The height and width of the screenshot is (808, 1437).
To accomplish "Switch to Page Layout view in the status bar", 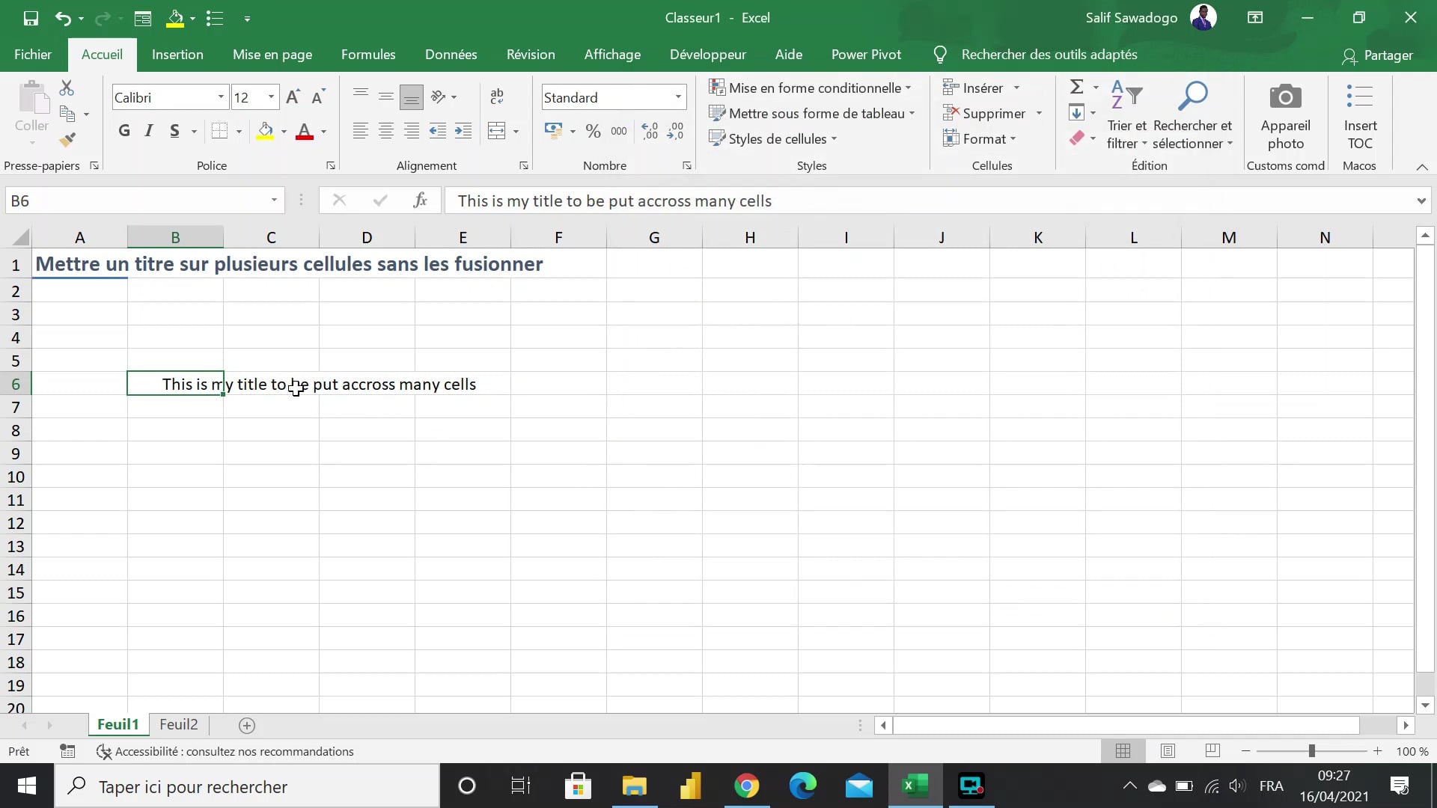I will (1168, 751).
